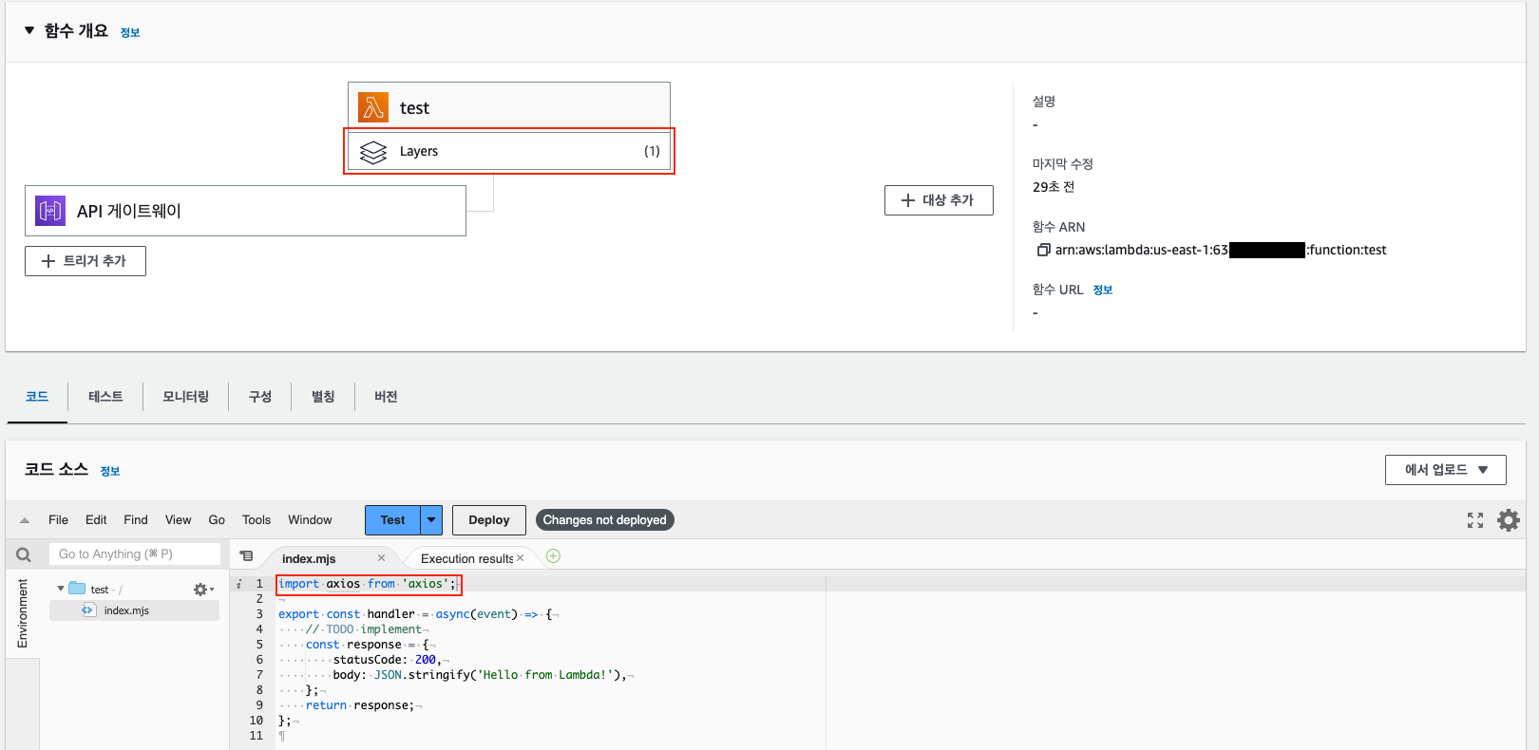Click the tab list icon beside index.mjs tab
Screen dimensions: 1539x750
246,556
